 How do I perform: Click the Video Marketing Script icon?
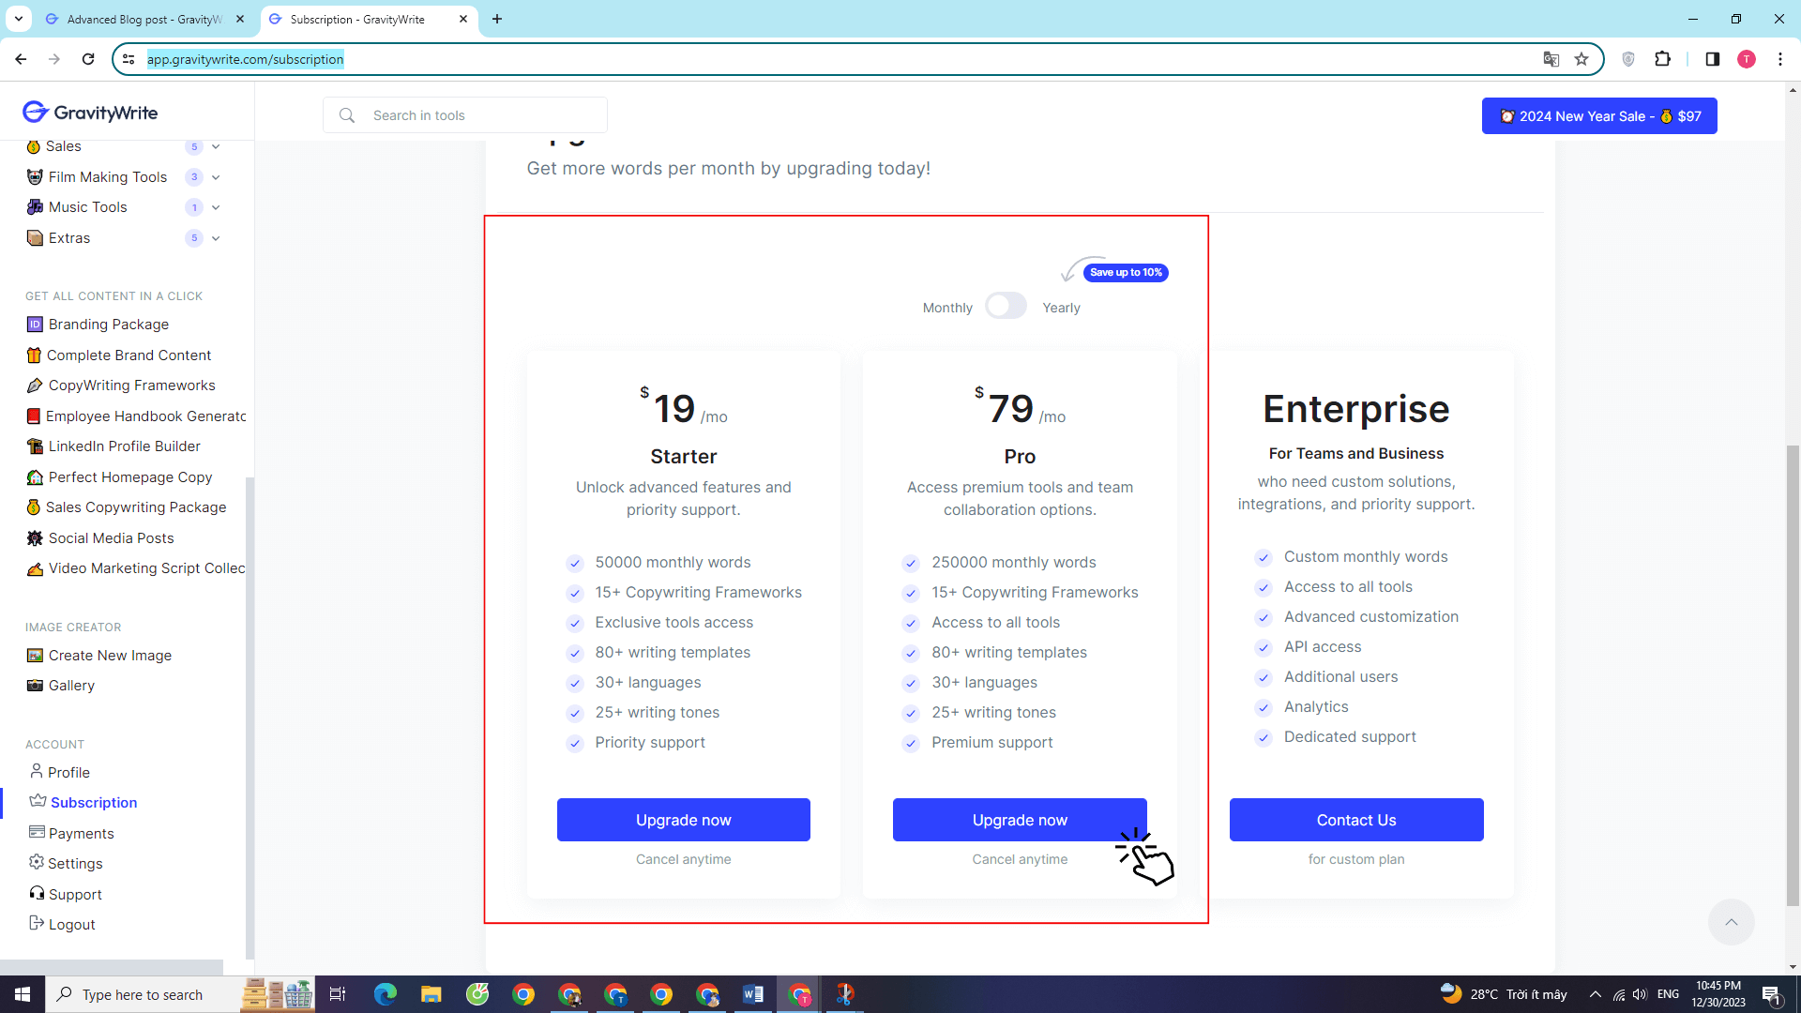point(35,568)
